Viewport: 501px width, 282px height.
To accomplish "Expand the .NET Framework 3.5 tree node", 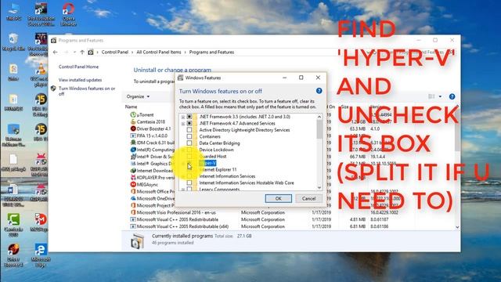I will click(183, 117).
